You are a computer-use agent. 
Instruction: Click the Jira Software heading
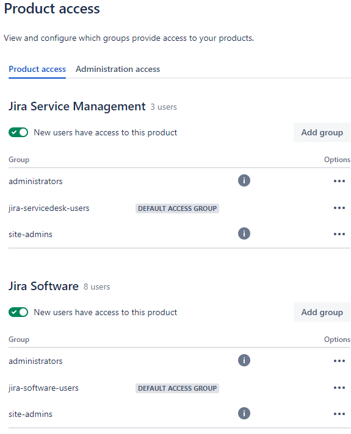click(x=43, y=286)
